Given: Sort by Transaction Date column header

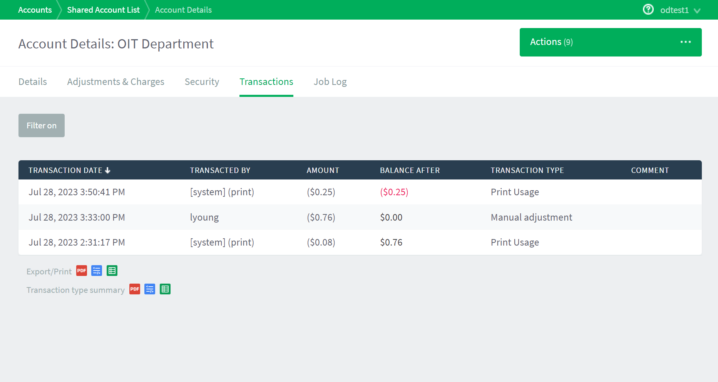Looking at the screenshot, I should [65, 170].
